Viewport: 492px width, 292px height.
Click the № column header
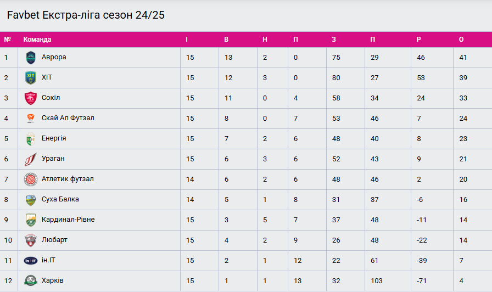point(7,40)
